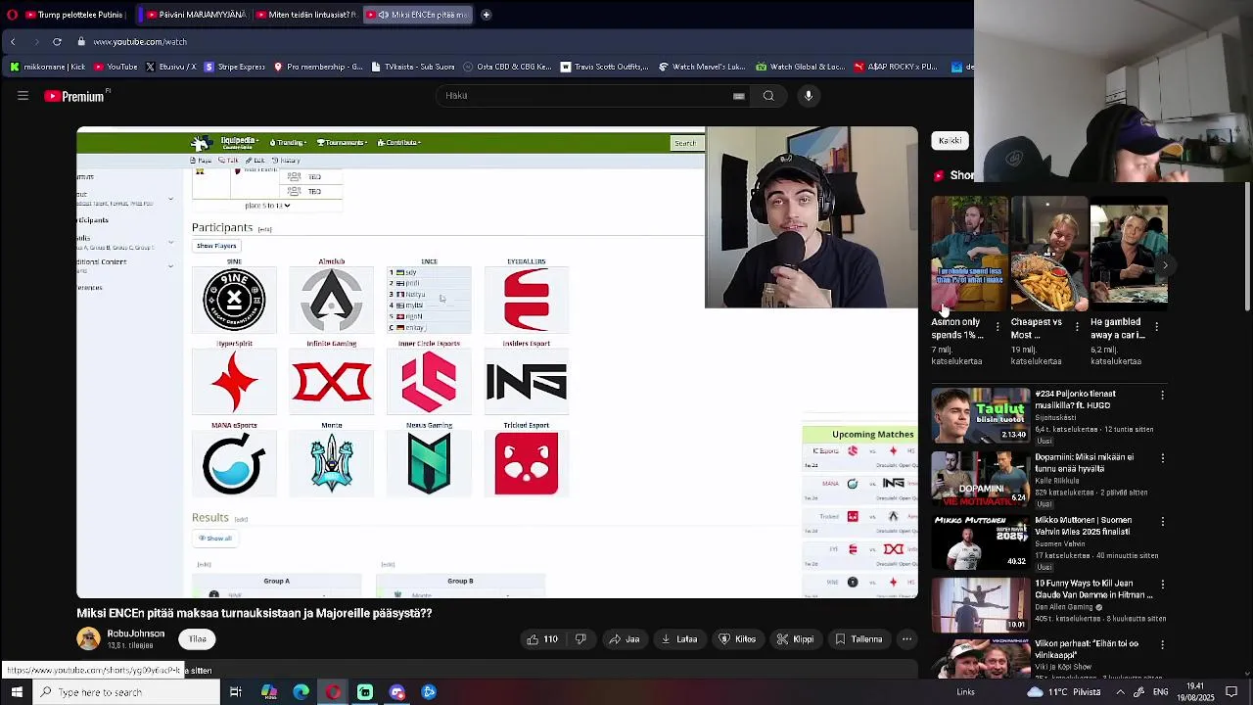Open the 10 Funny Ways to Kill video
The height and width of the screenshot is (705, 1253).
[x=980, y=606]
